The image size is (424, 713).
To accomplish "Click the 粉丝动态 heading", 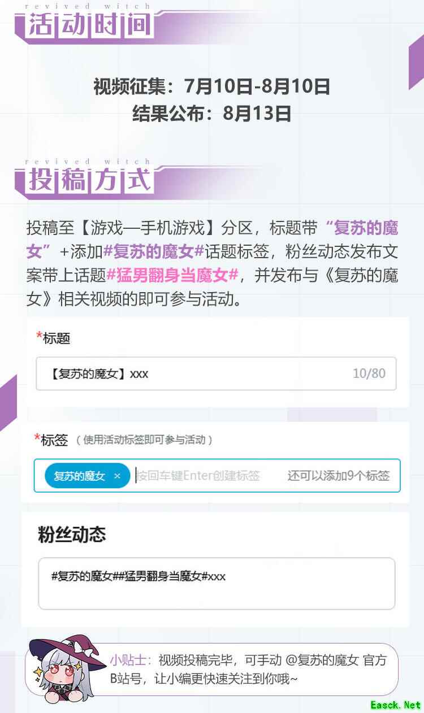I will (x=72, y=534).
